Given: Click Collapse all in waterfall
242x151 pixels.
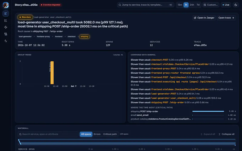Looking at the screenshot, I should pyautogui.click(x=226, y=134).
